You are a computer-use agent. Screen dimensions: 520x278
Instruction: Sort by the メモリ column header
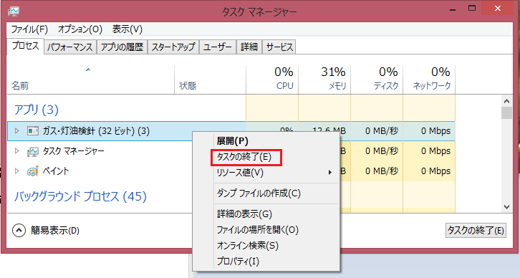[324, 80]
